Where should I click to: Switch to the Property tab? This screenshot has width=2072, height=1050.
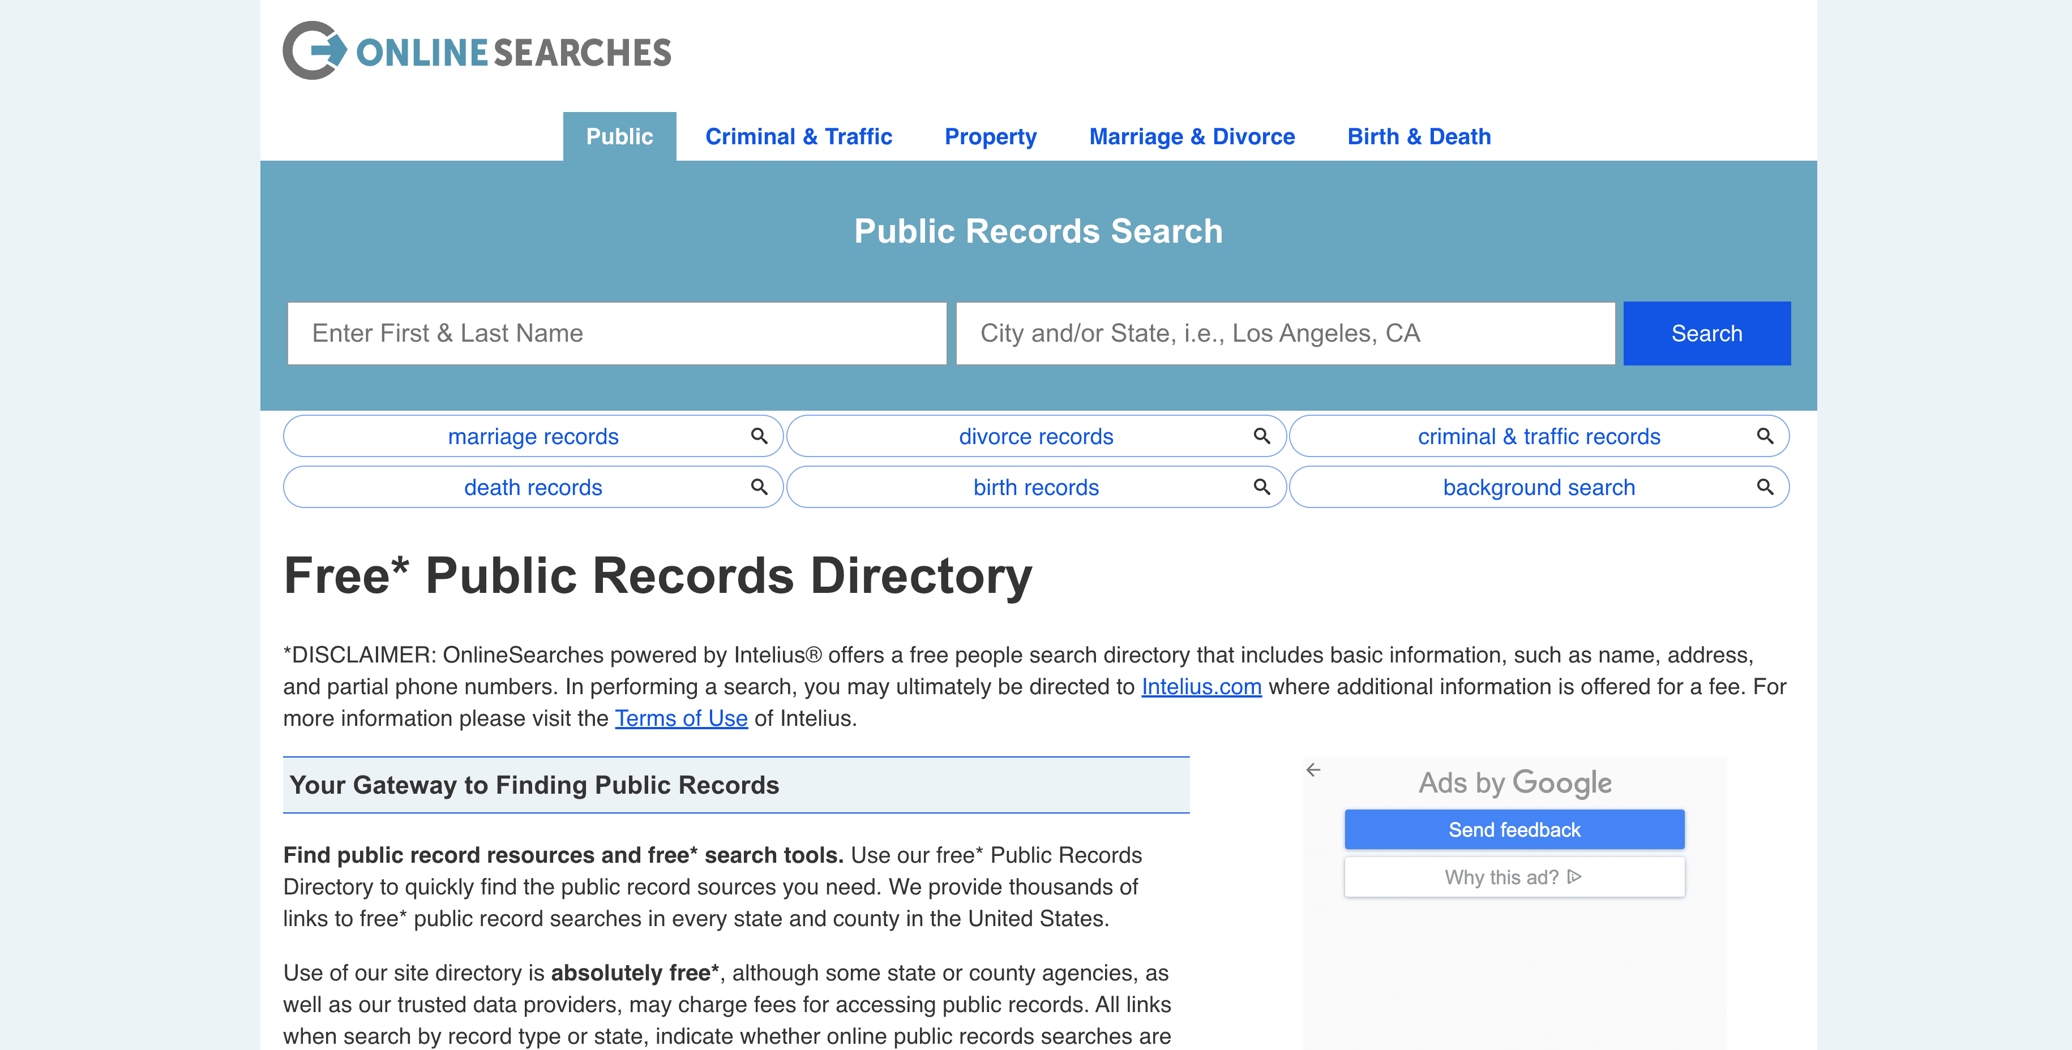[990, 137]
